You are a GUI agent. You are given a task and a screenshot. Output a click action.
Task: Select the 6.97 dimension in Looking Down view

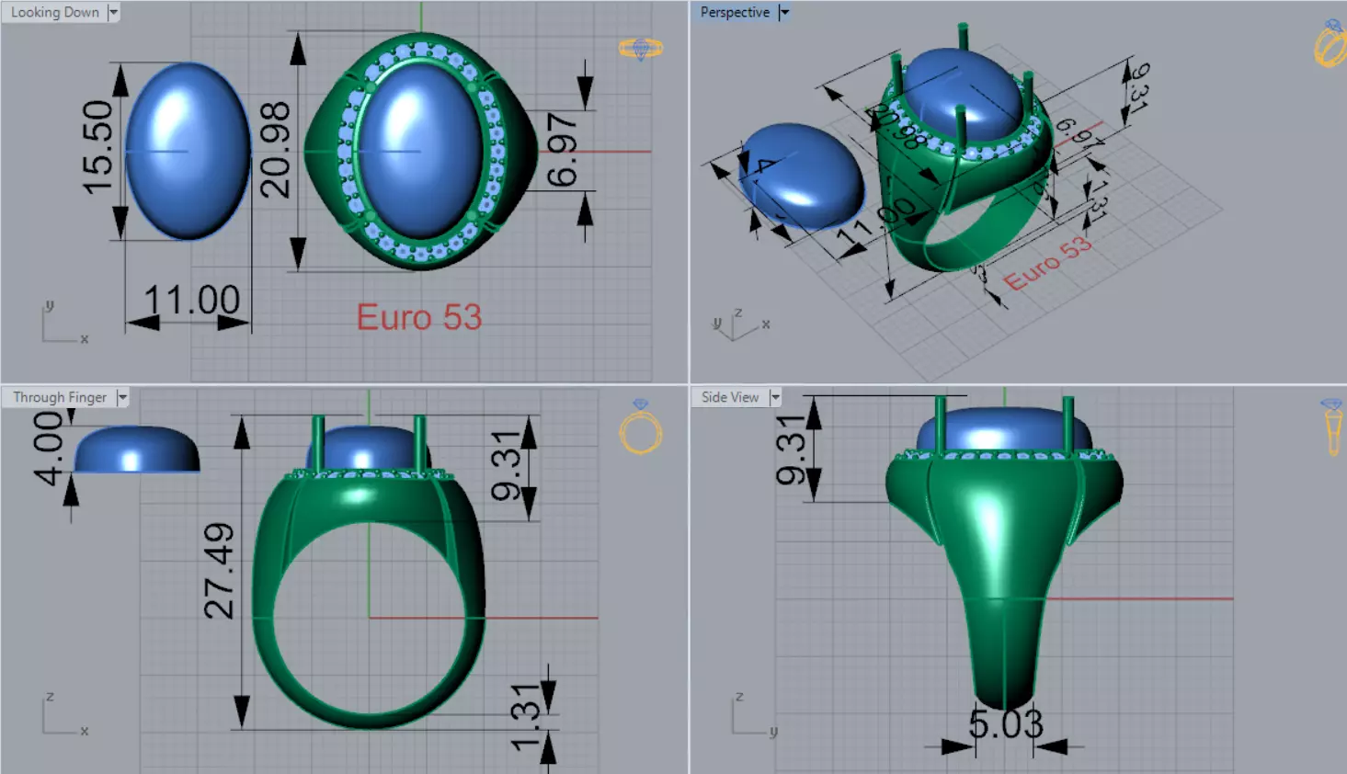click(562, 150)
